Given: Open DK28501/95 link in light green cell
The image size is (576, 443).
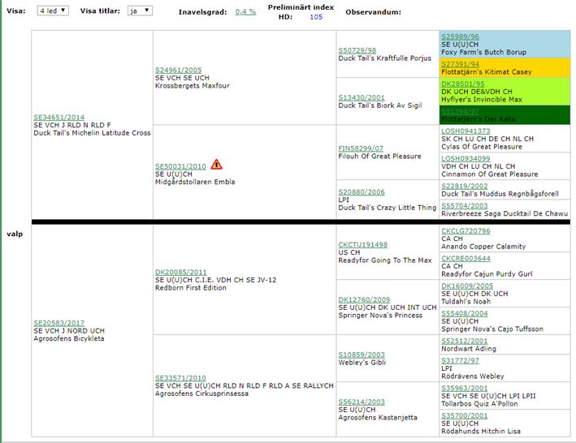Looking at the screenshot, I should click(x=463, y=84).
